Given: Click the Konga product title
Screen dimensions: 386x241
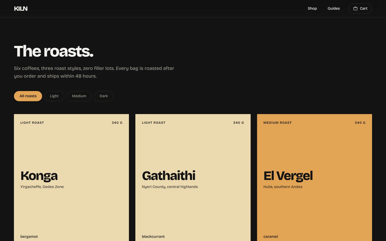Looking at the screenshot, I should pos(39,176).
